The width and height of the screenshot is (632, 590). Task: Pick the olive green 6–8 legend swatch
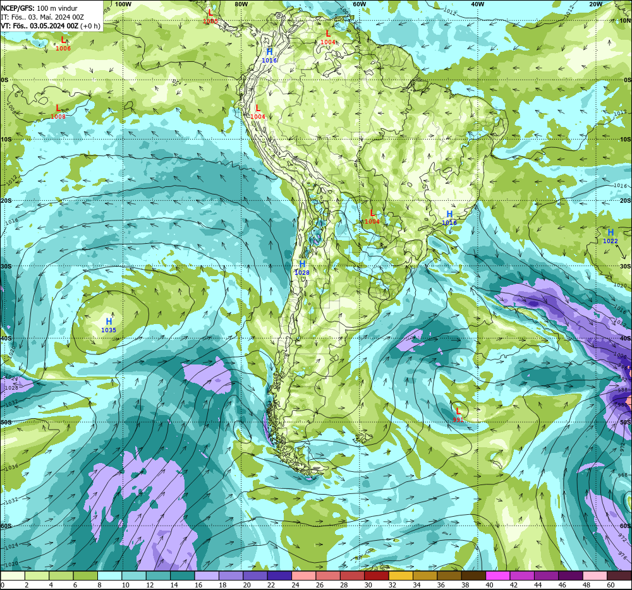(x=85, y=576)
